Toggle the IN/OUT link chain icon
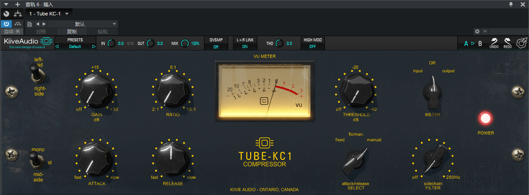The width and height of the screenshot is (529, 195). coord(130,44)
